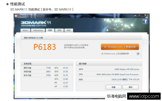Click the PT value 12.37
The width and height of the screenshot is (162, 101).
(x=66, y=83)
